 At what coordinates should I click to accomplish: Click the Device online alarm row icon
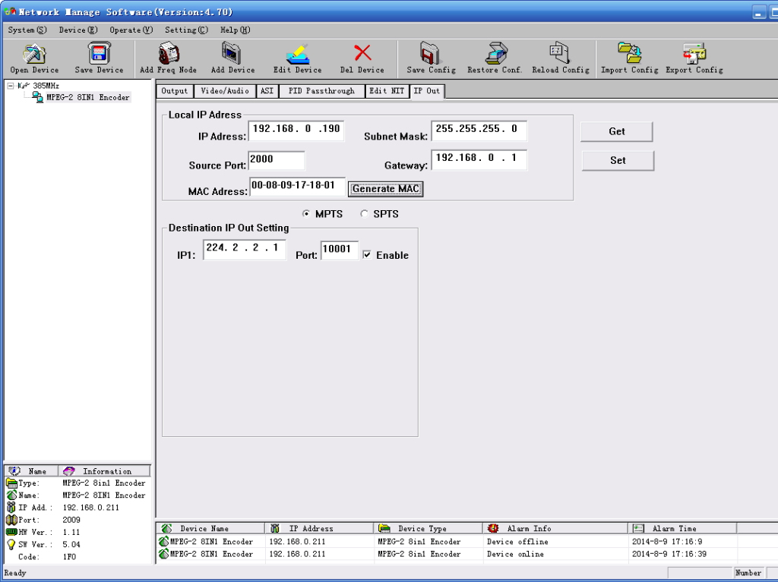[x=164, y=554]
